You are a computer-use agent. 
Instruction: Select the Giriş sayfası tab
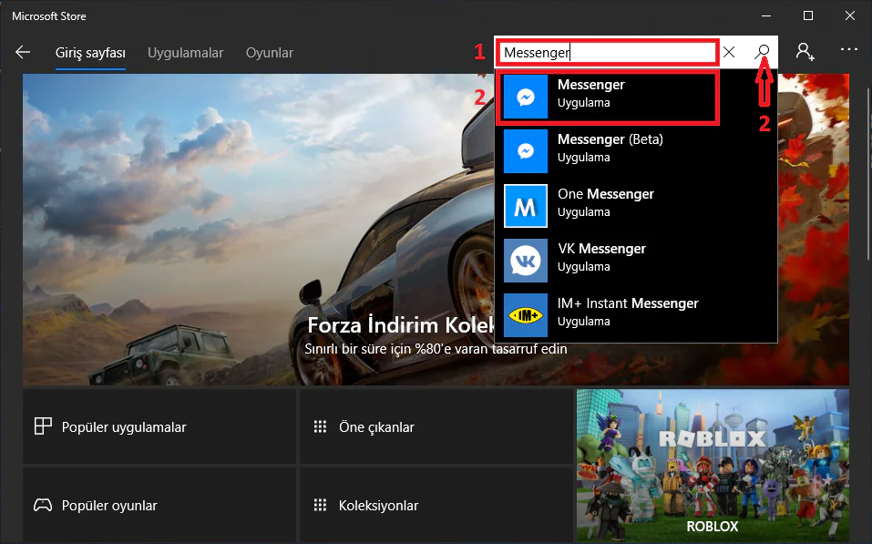[90, 53]
